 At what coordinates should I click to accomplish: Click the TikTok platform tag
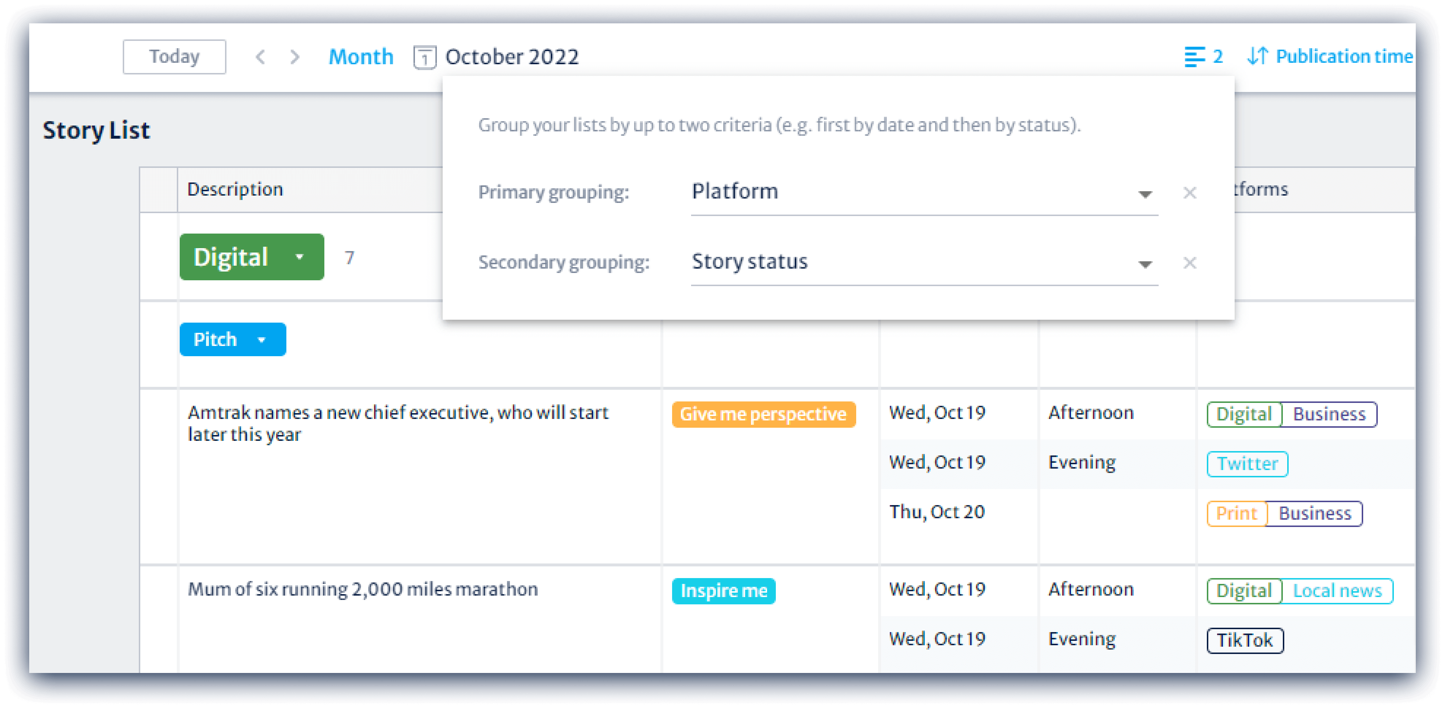click(x=1245, y=640)
